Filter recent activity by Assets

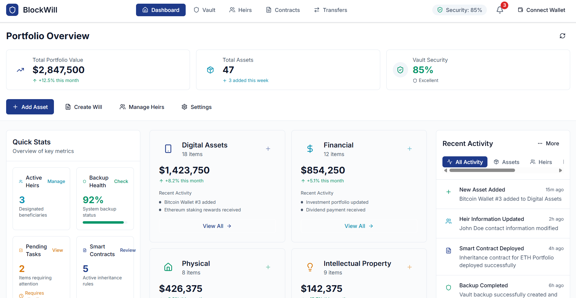click(x=506, y=162)
